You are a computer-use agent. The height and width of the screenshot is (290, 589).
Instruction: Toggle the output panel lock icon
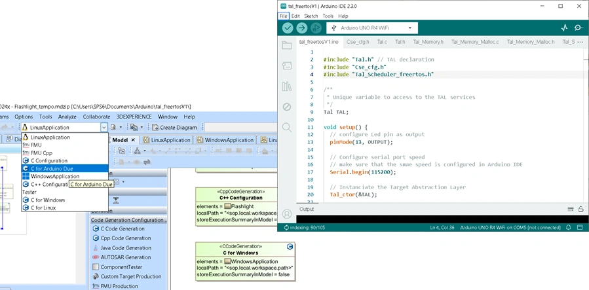[x=581, y=209]
